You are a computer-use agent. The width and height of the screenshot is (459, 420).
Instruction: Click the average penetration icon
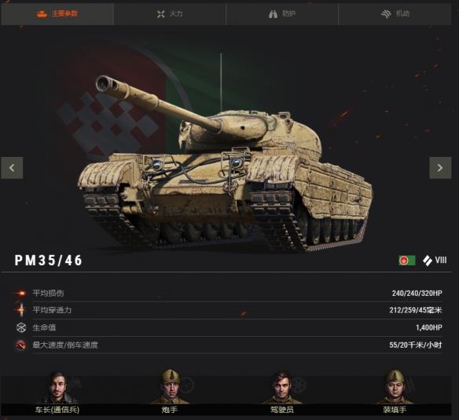click(20, 310)
